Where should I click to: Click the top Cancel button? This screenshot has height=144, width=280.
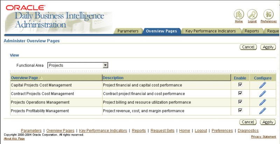click(x=248, y=47)
